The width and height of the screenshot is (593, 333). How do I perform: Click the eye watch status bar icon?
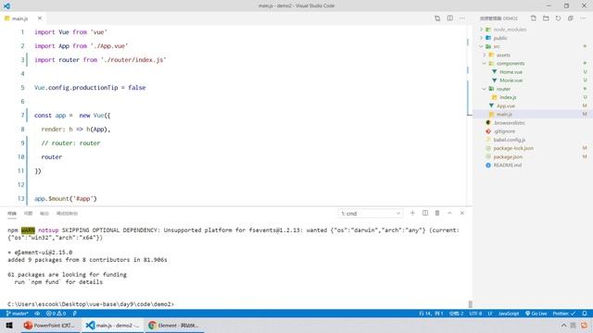click(x=37, y=314)
